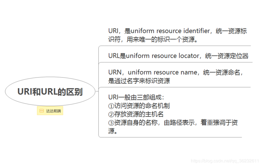This screenshot has height=166, width=261.
Task: Click the phrase 用来唯一的标识一个资源
Action: pos(161,40)
